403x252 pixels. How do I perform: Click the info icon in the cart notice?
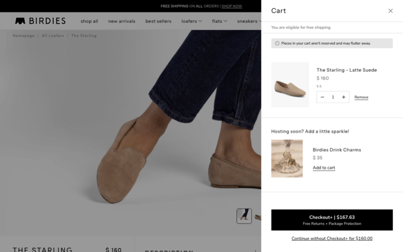tap(277, 43)
